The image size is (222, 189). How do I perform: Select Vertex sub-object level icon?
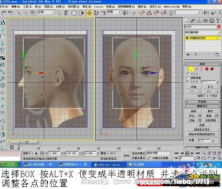coord(191,69)
